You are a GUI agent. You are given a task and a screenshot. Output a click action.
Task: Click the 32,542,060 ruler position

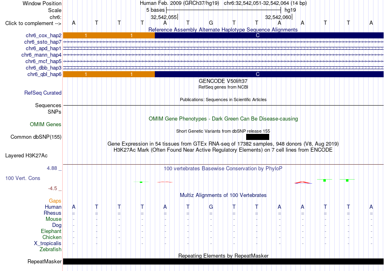[278, 17]
